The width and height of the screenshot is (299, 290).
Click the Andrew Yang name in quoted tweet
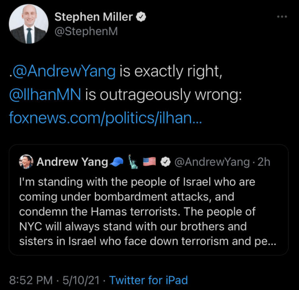[72, 162]
